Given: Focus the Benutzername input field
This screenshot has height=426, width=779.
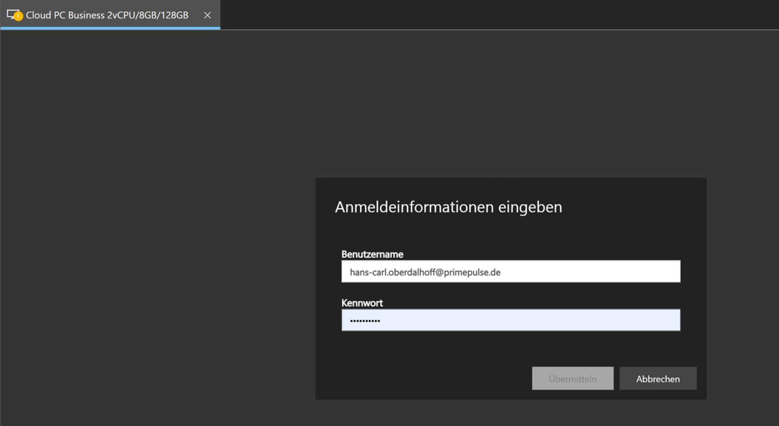Looking at the screenshot, I should coord(511,272).
